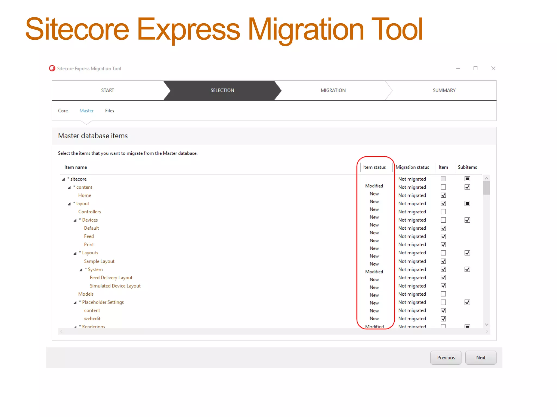
Task: Click the vertical scrollbar thumb
Action: pos(487,188)
